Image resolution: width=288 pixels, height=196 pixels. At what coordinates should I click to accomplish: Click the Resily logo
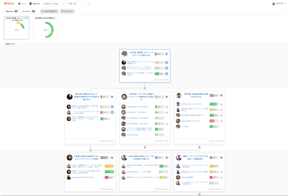[x=9, y=4]
